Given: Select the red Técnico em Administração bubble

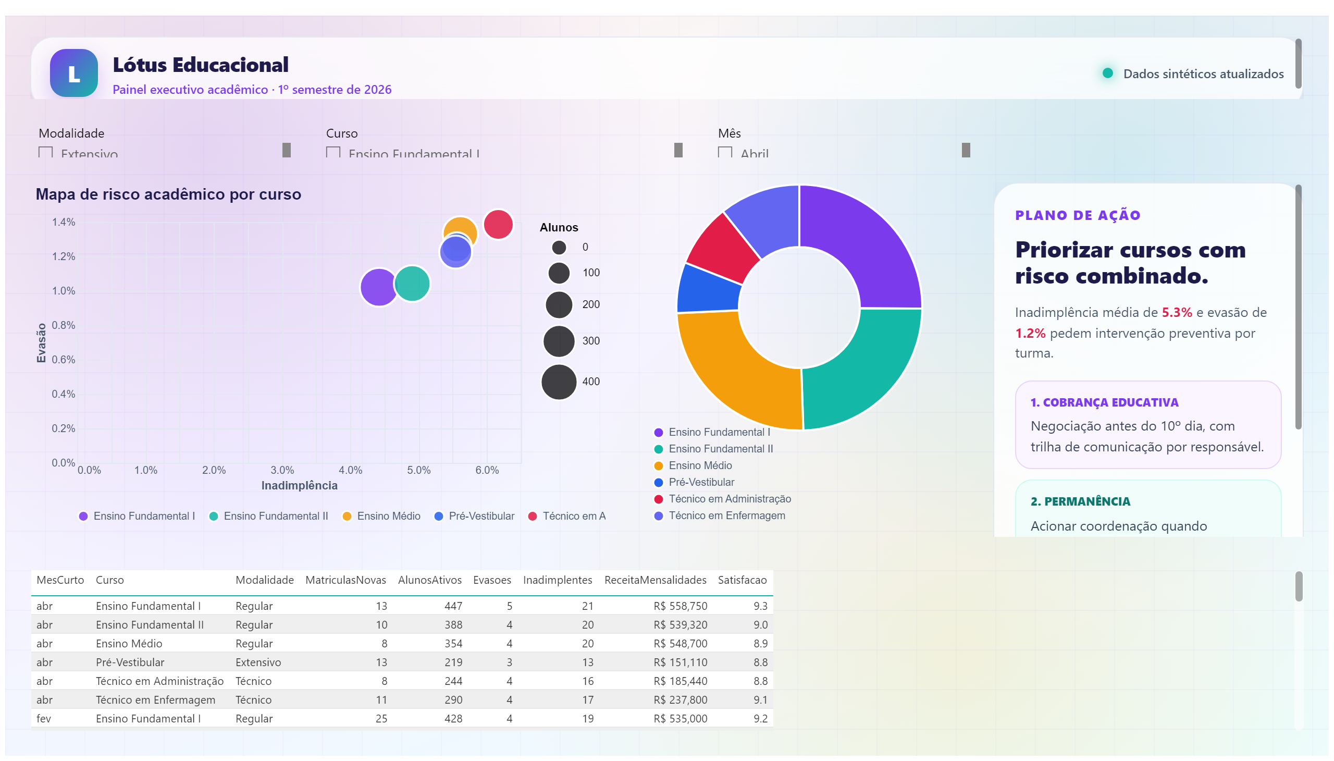Looking at the screenshot, I should click(498, 225).
